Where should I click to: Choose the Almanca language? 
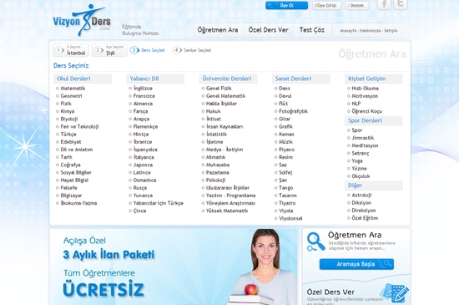pyautogui.click(x=143, y=104)
